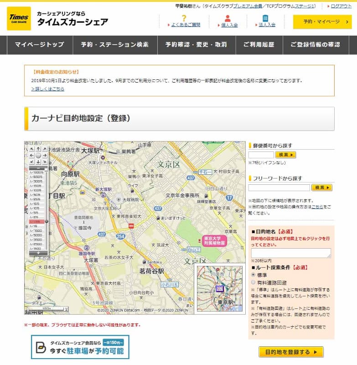Pan the map southeast with the arrow
Screen dimensions: 357x365
point(45,162)
